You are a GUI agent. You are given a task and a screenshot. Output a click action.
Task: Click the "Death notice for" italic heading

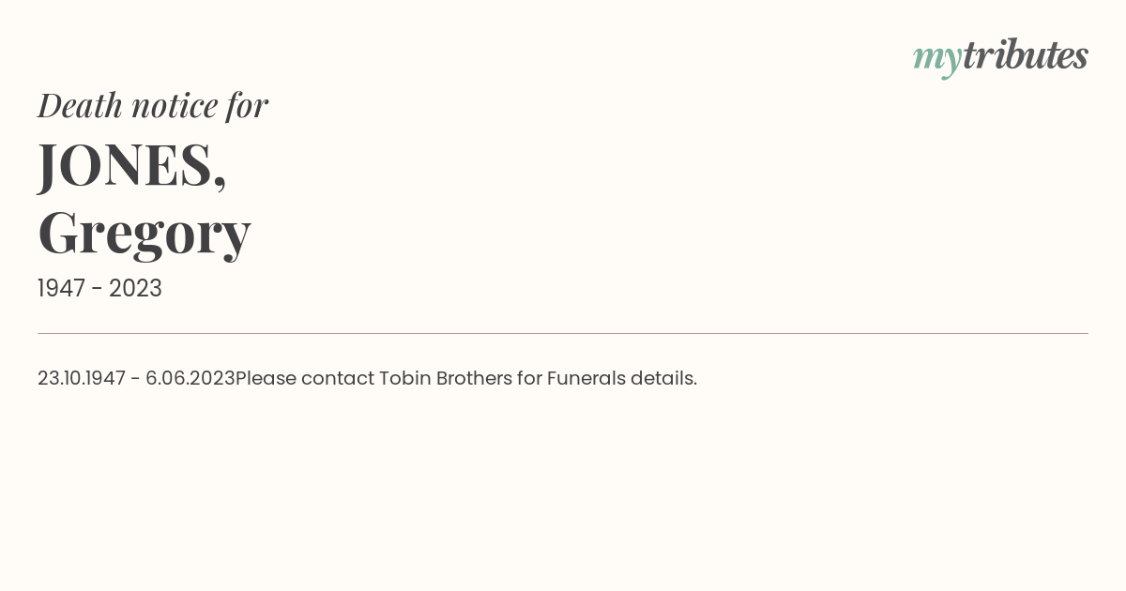[x=153, y=105]
